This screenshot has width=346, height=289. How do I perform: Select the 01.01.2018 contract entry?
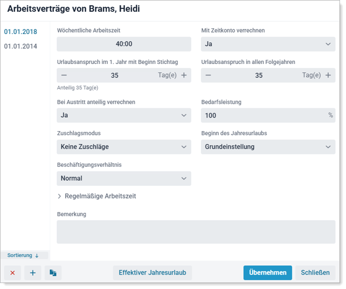point(21,32)
